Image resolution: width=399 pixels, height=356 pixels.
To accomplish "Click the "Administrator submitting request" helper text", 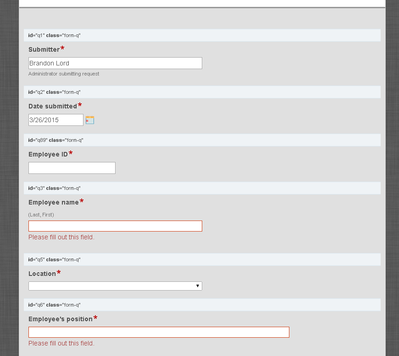I will click(x=64, y=74).
